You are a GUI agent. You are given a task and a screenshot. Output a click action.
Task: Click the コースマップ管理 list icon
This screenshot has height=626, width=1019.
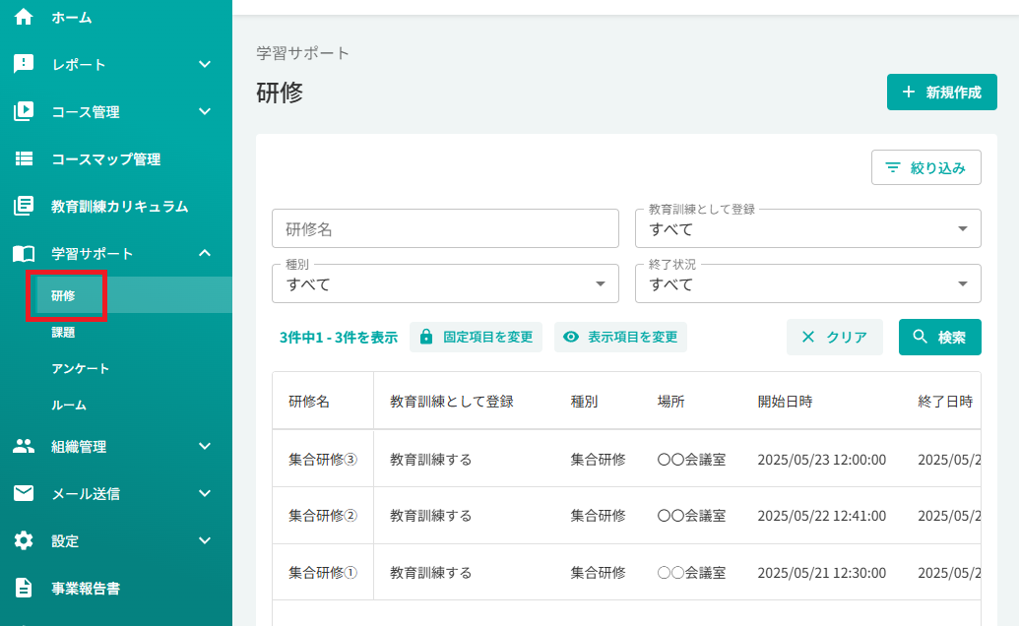(24, 158)
